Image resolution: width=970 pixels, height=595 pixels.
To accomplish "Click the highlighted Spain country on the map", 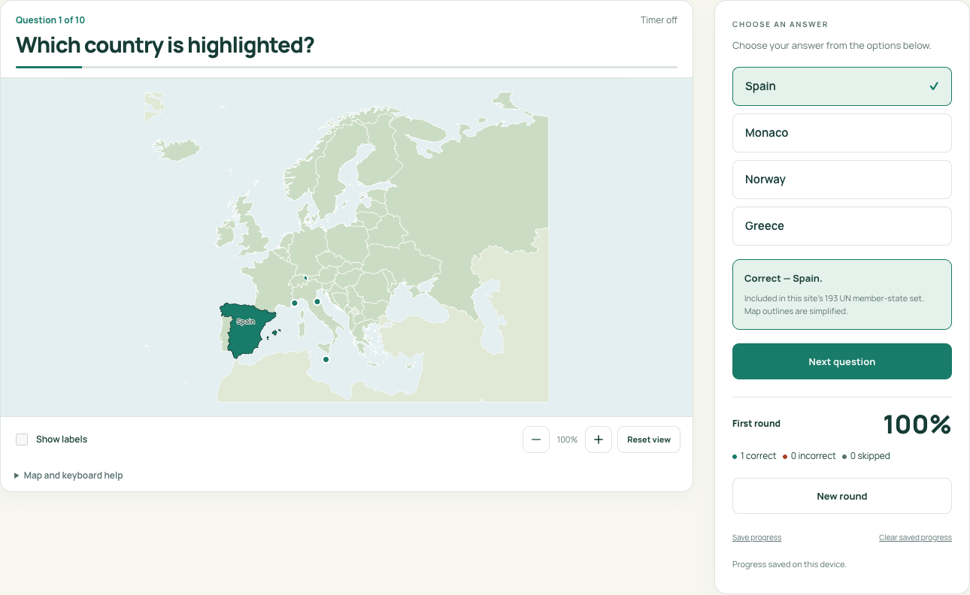I will (x=246, y=334).
